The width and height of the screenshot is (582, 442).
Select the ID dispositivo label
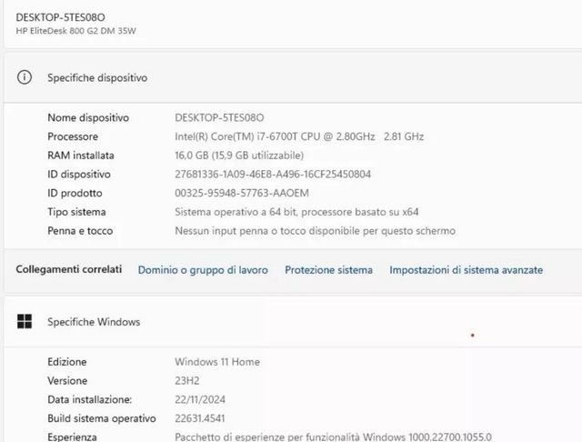click(79, 175)
